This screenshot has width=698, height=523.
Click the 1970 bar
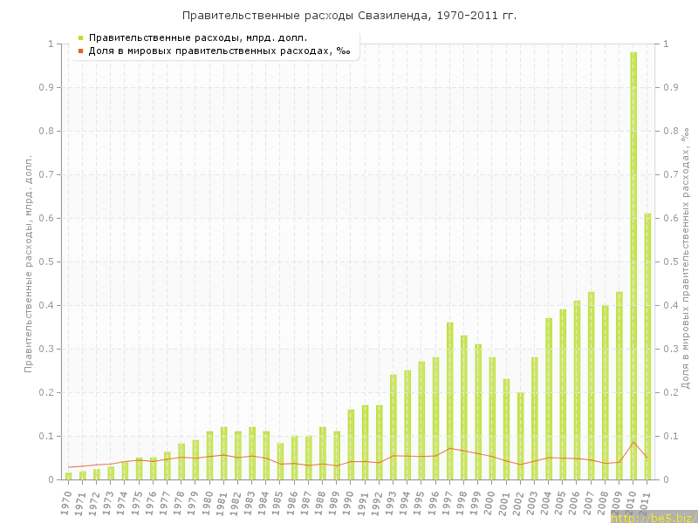coord(69,476)
